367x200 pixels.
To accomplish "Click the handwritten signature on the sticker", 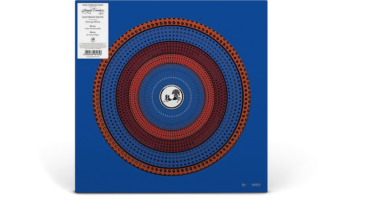I will [93, 11].
